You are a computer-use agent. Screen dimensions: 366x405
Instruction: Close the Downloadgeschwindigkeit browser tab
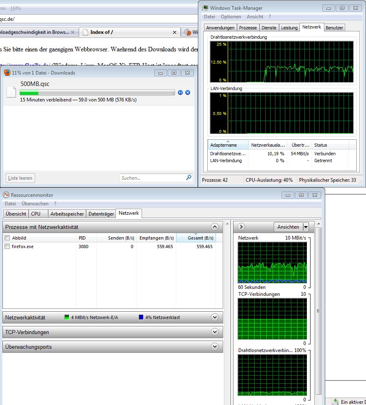[73, 32]
